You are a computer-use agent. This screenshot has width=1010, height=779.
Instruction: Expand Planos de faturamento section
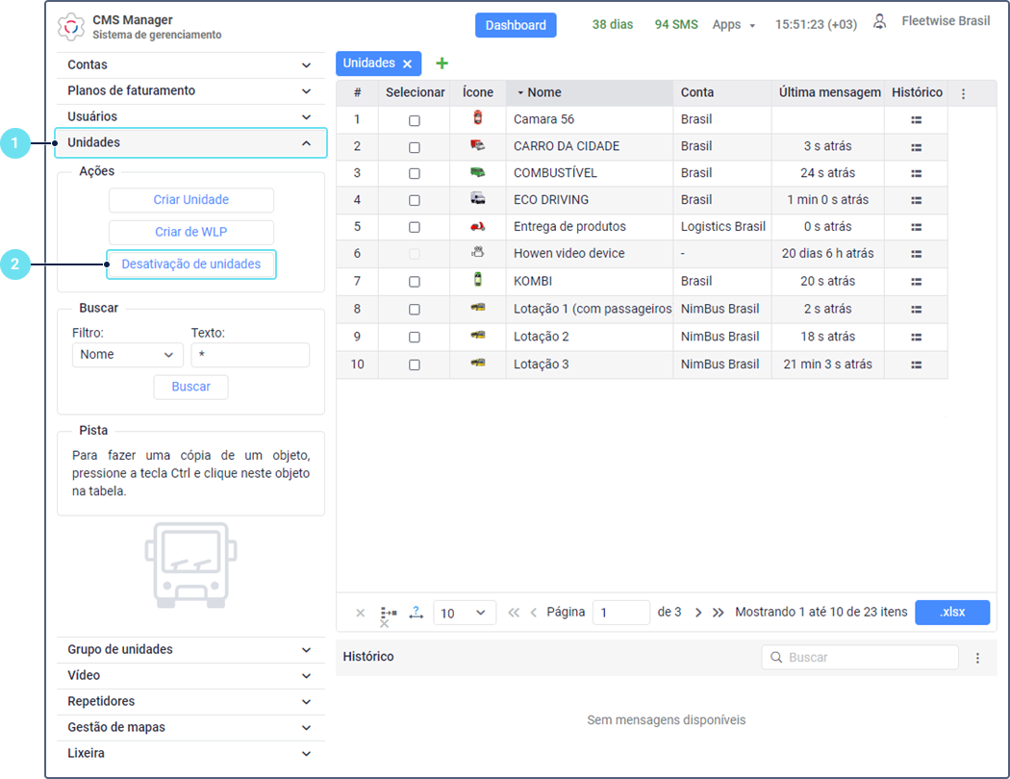190,90
